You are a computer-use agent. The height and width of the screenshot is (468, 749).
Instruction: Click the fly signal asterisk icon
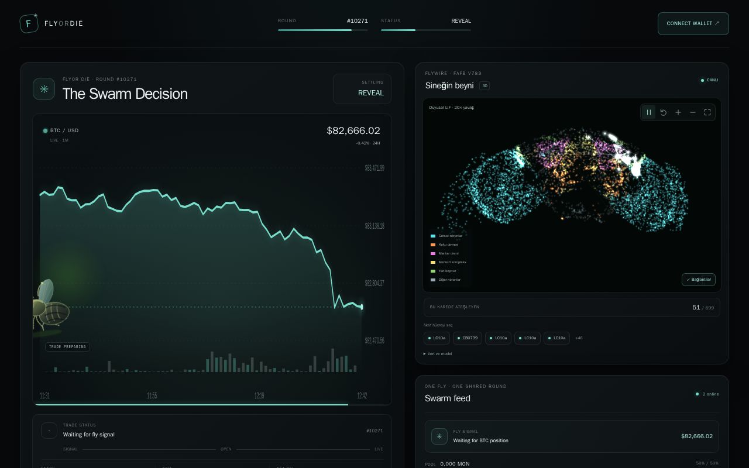point(439,436)
